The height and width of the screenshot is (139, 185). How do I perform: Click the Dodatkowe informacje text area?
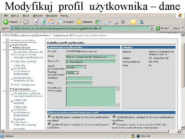pyautogui.click(x=91, y=97)
